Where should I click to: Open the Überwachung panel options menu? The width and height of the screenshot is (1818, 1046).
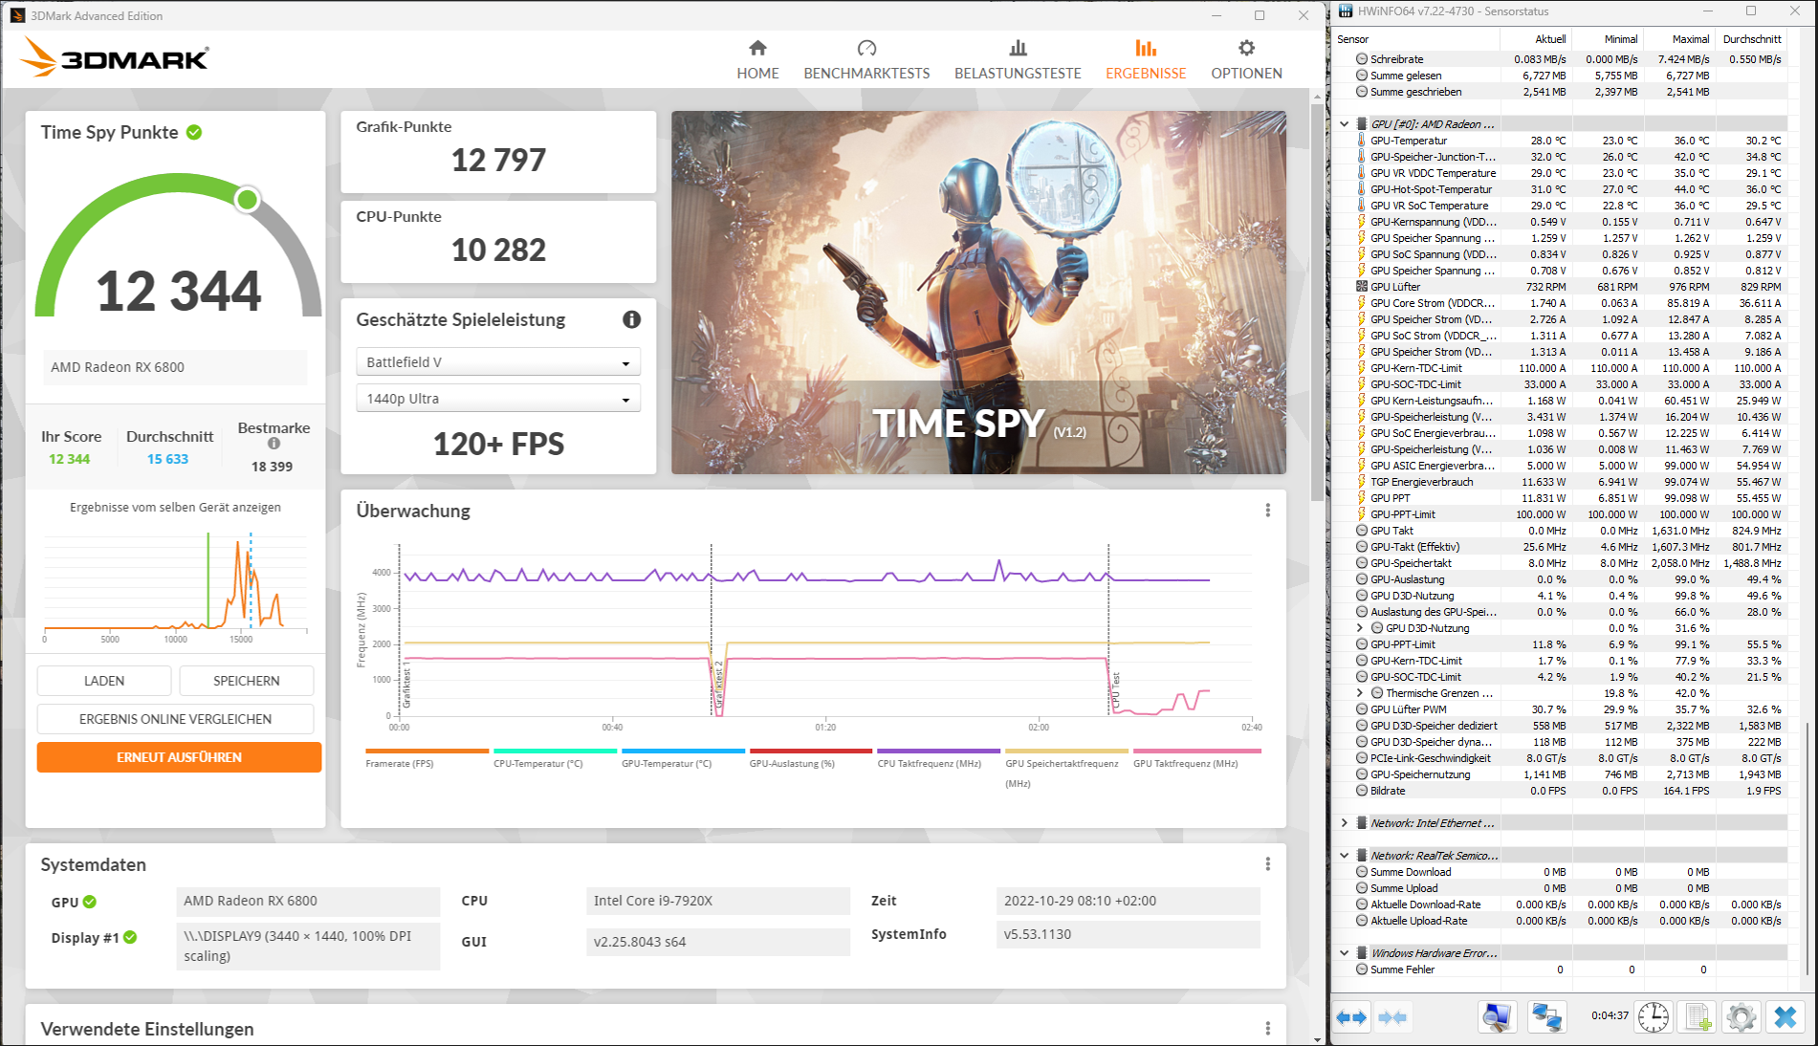point(1268,511)
